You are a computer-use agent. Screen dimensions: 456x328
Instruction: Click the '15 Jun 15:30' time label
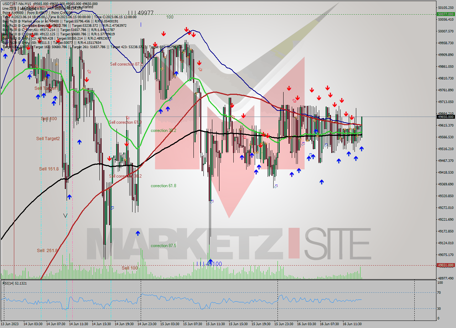coord(238,324)
